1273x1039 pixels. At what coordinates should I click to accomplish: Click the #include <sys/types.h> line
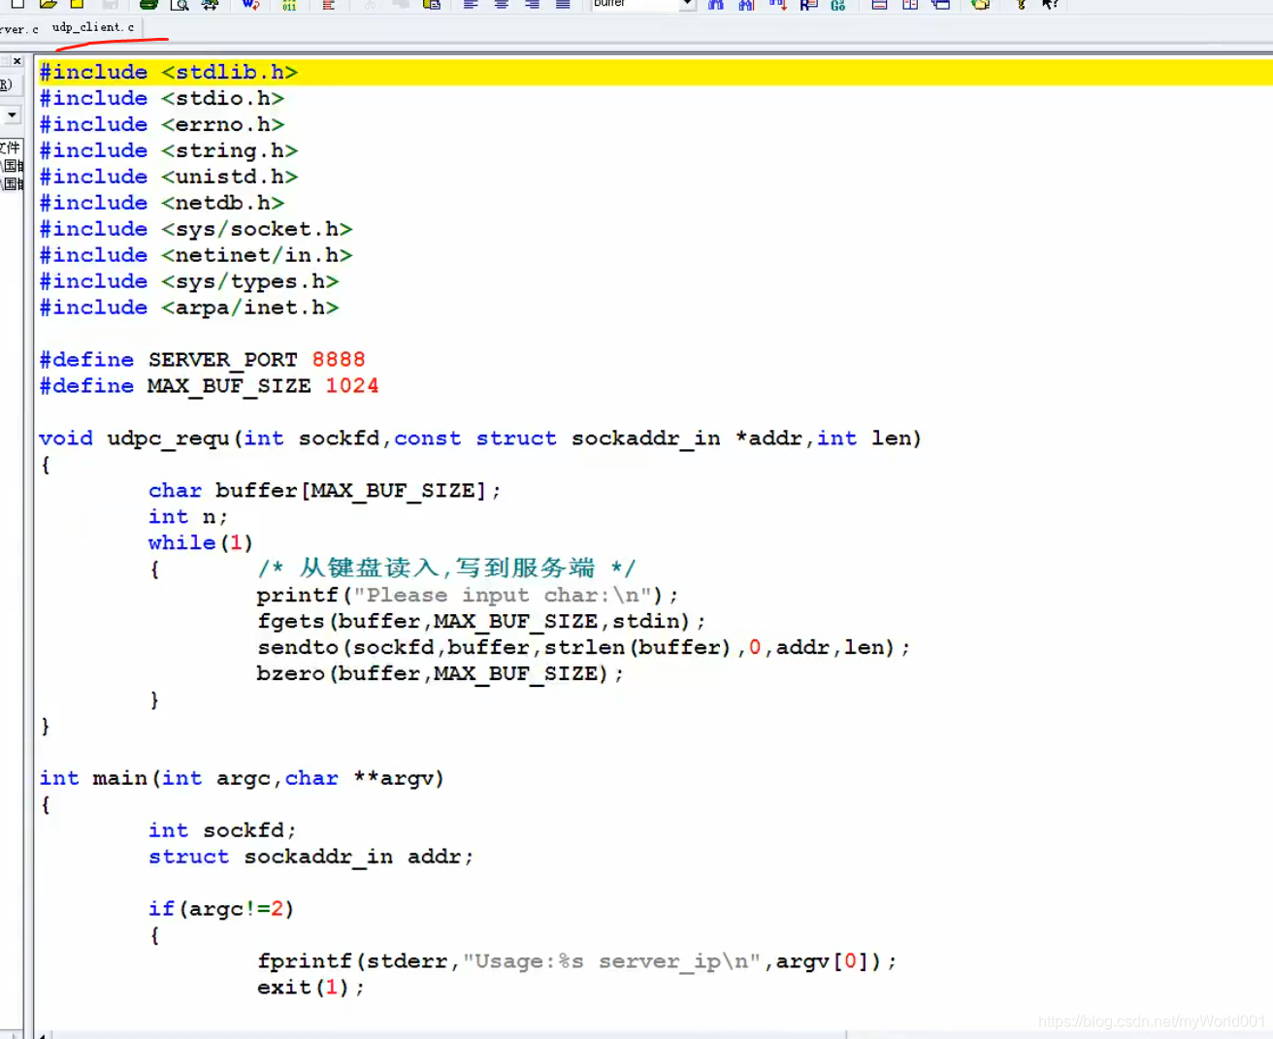[189, 281]
